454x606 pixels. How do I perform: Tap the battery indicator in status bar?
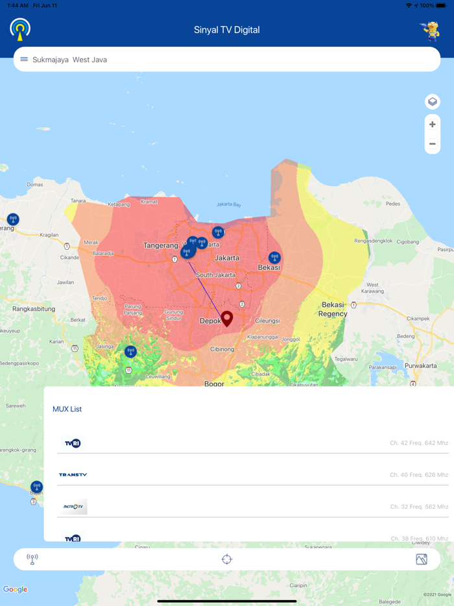[441, 5]
